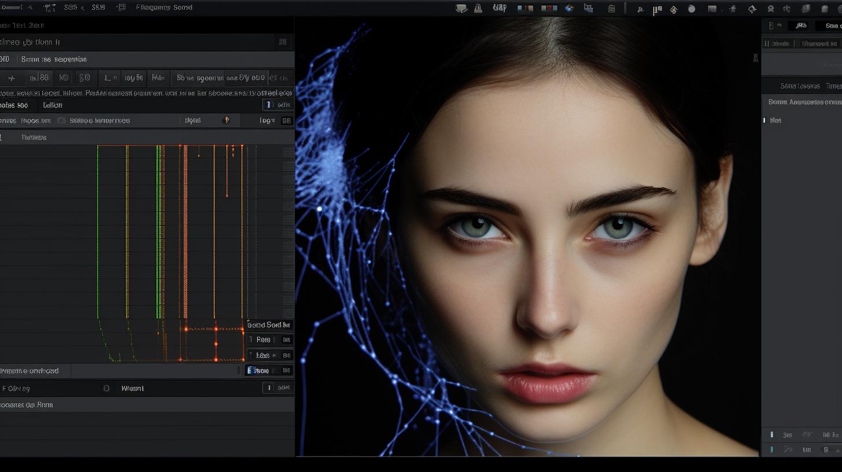This screenshot has height=472, width=842.
Task: Click the small box at the end of the 'Ioge' row
Action: tap(286, 120)
